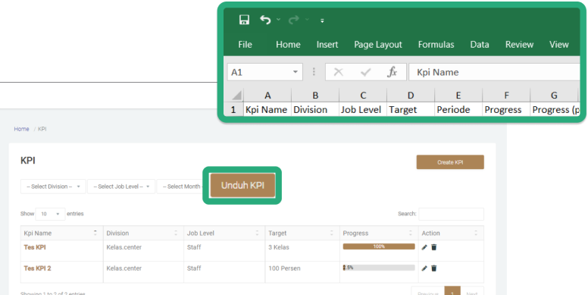The height and width of the screenshot is (295, 588).
Task: Click the Home breadcrumb link
Action: pyautogui.click(x=21, y=129)
